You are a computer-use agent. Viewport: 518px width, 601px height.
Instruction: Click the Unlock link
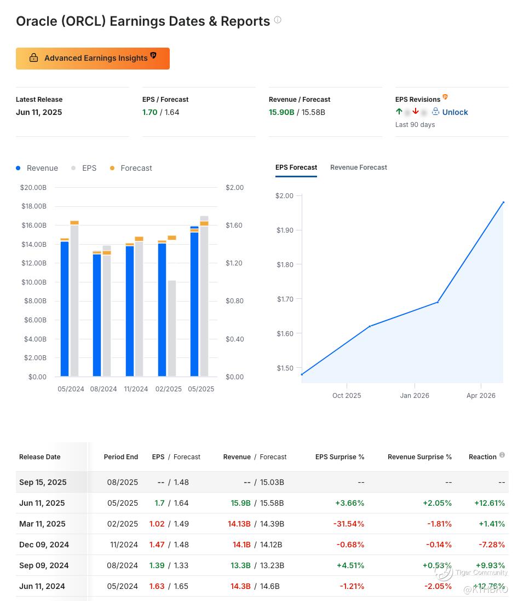454,112
